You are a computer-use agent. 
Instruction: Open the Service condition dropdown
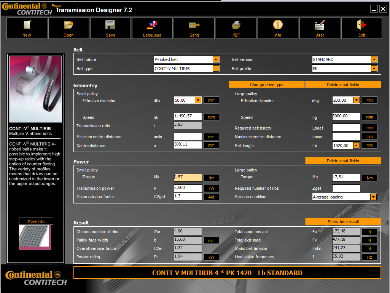pyautogui.click(x=373, y=197)
